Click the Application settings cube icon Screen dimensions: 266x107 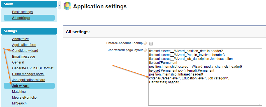point(67,6)
